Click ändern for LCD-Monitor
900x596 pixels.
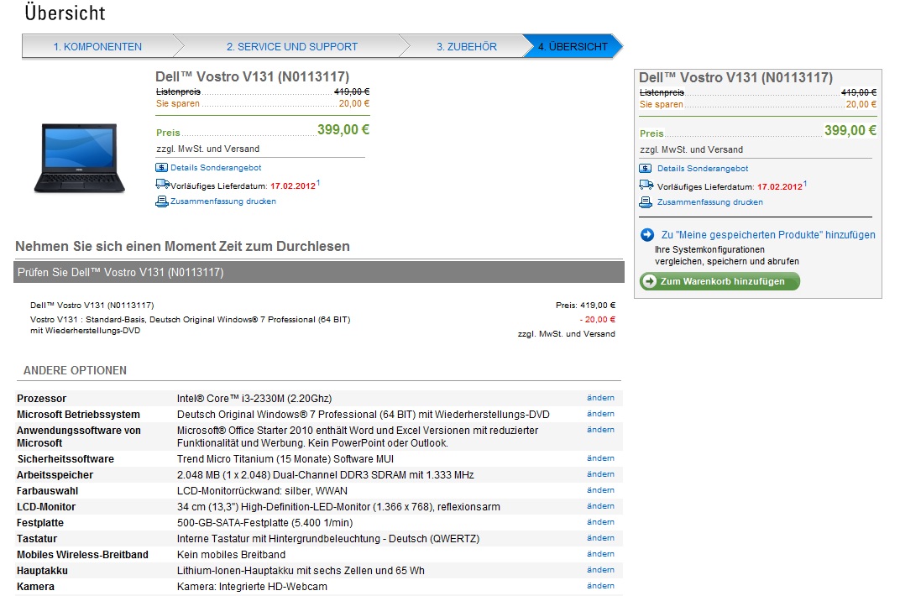point(600,506)
